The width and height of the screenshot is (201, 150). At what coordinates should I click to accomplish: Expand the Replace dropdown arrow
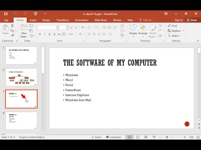[x=183, y=31]
